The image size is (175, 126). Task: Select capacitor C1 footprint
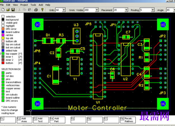click(x=56, y=75)
